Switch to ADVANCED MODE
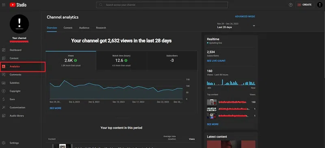This screenshot has height=148, width=325. (245, 16)
